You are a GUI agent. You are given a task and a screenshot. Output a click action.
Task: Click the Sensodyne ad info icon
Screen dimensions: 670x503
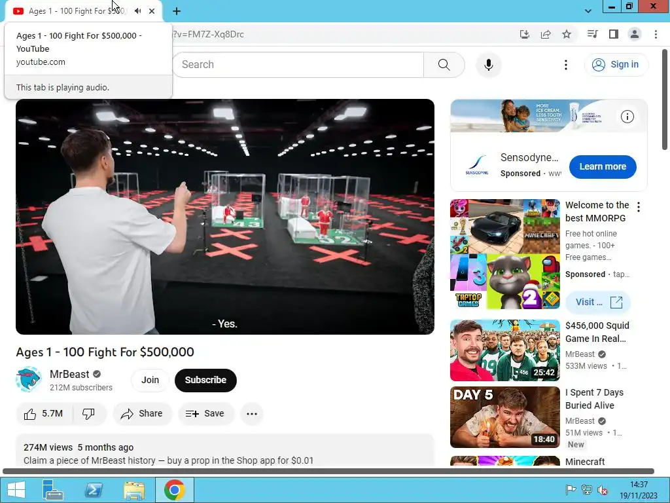point(627,117)
